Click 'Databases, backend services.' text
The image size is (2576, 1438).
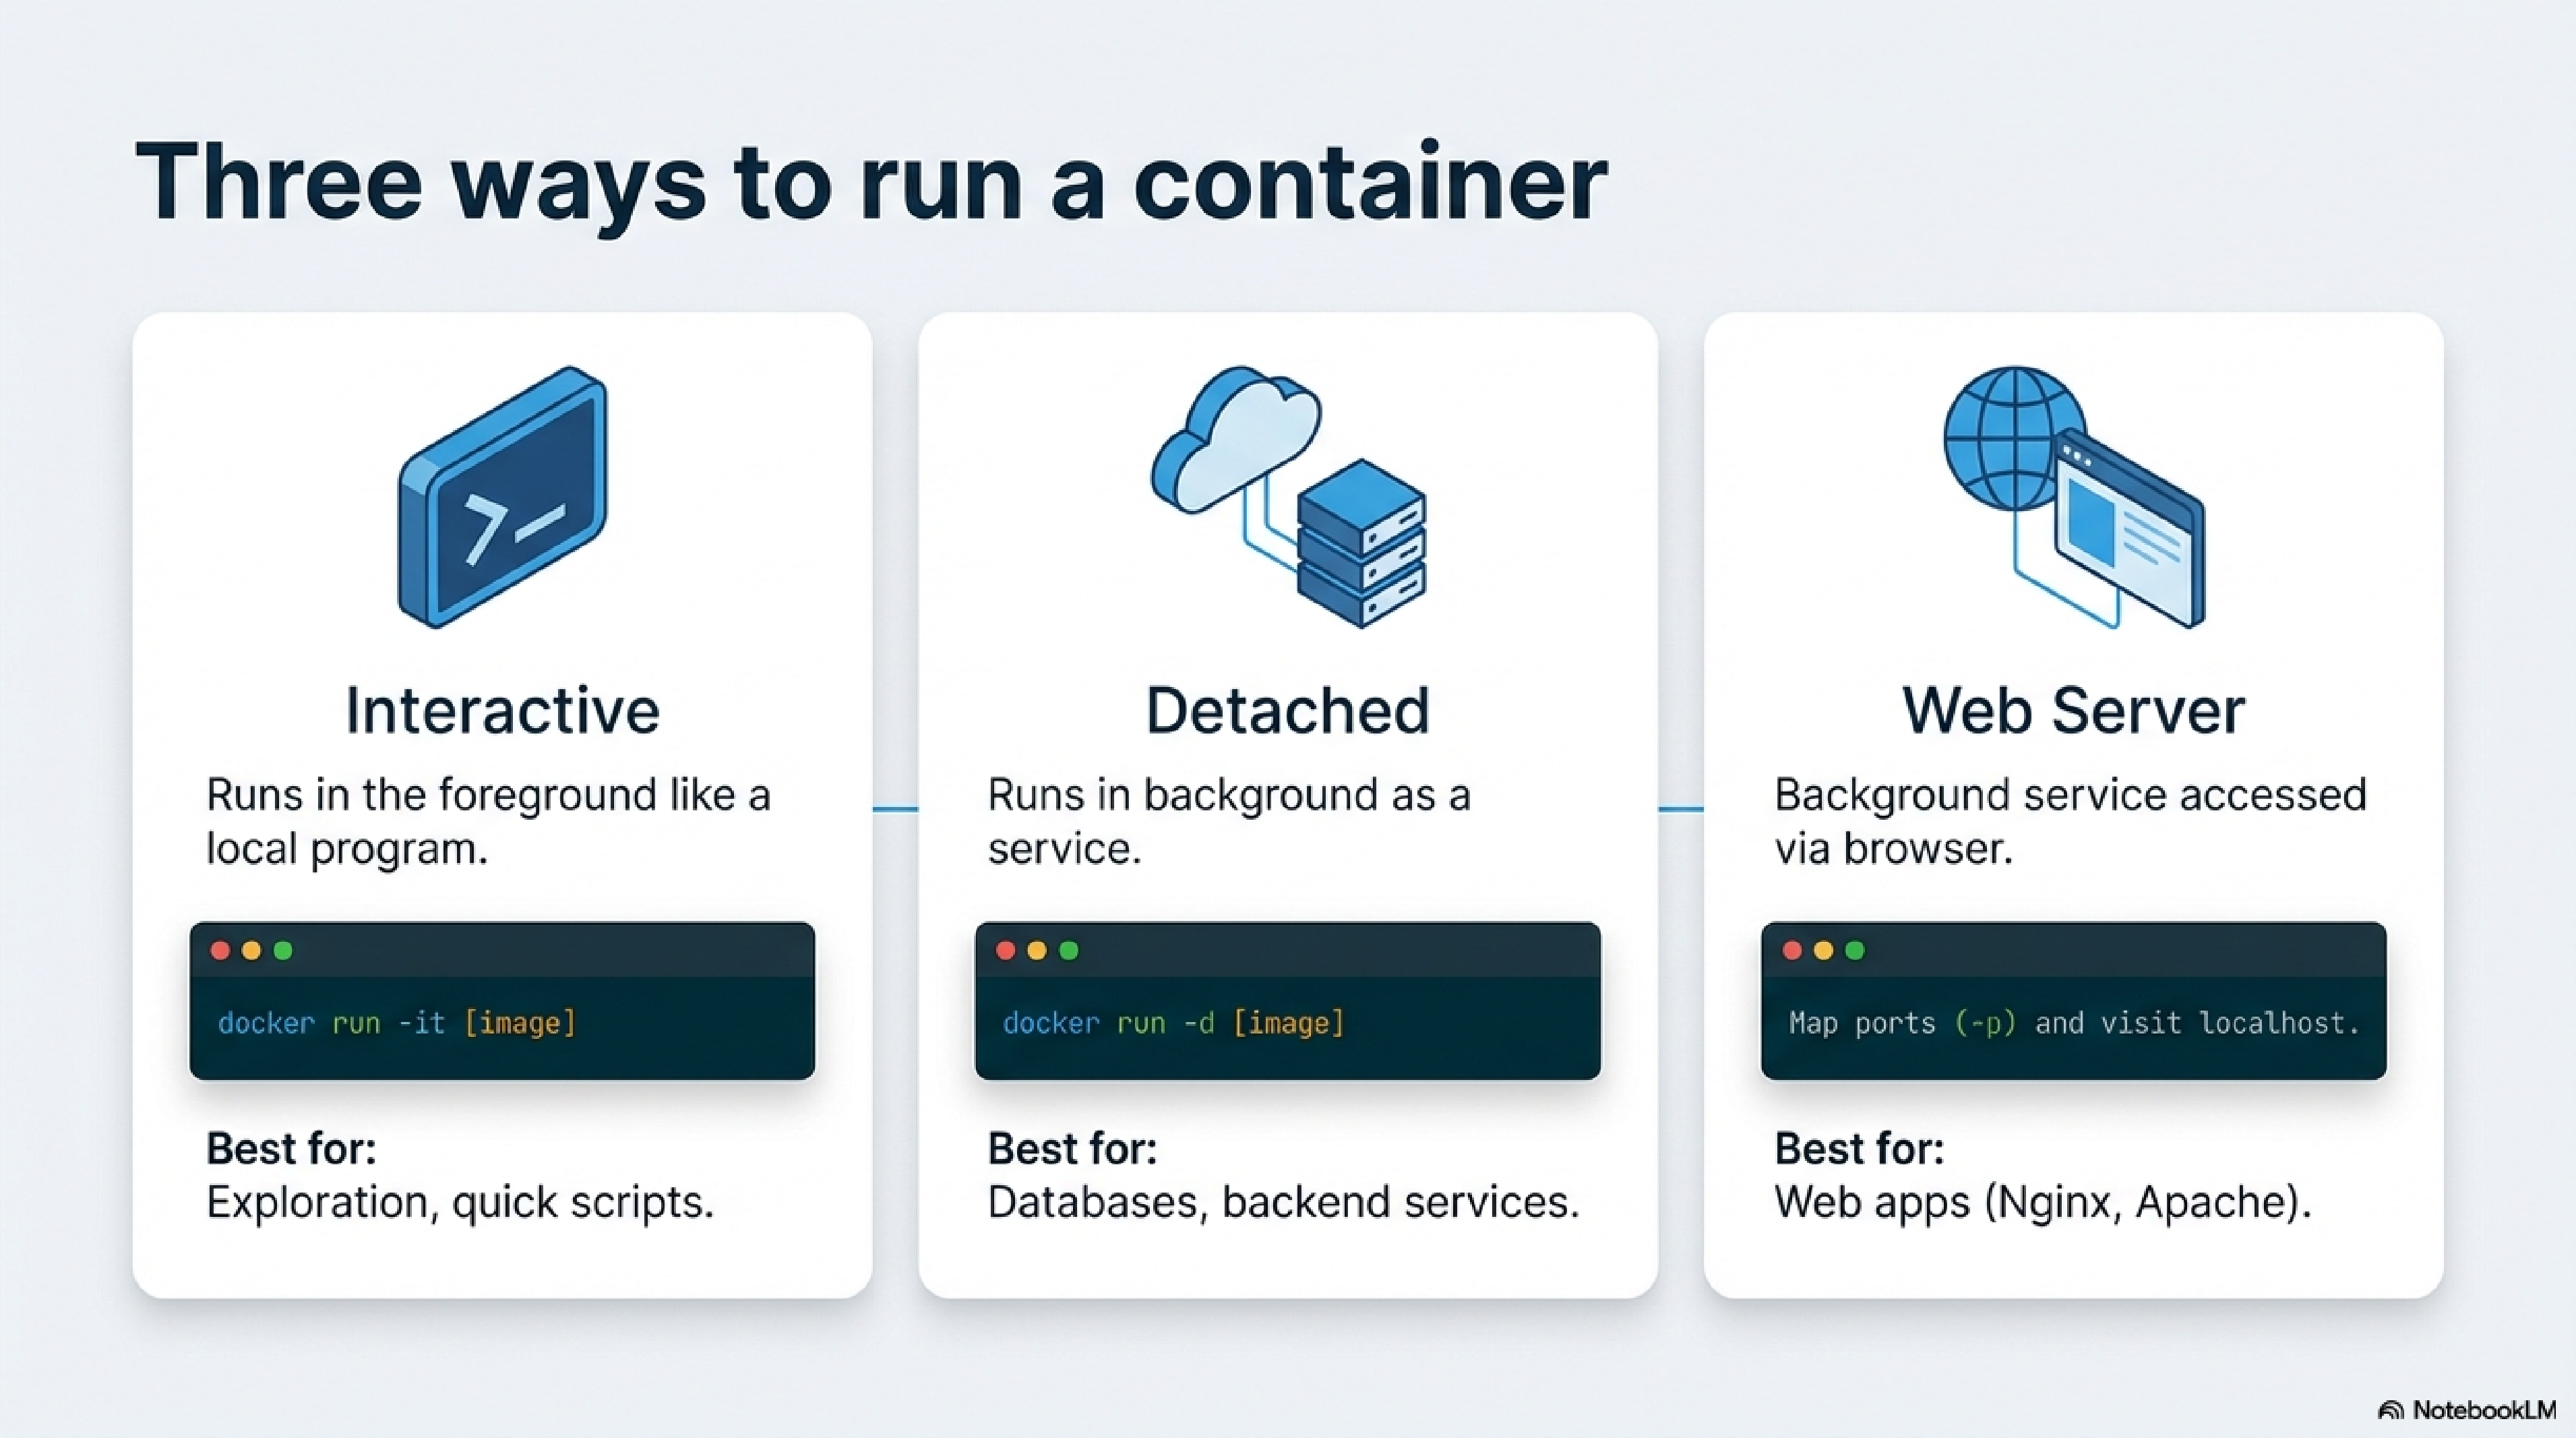1283,1202
